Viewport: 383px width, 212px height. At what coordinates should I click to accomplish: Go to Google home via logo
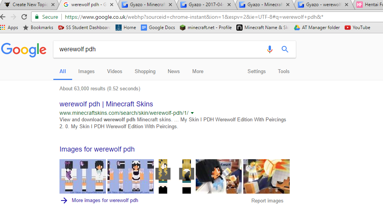(24, 50)
